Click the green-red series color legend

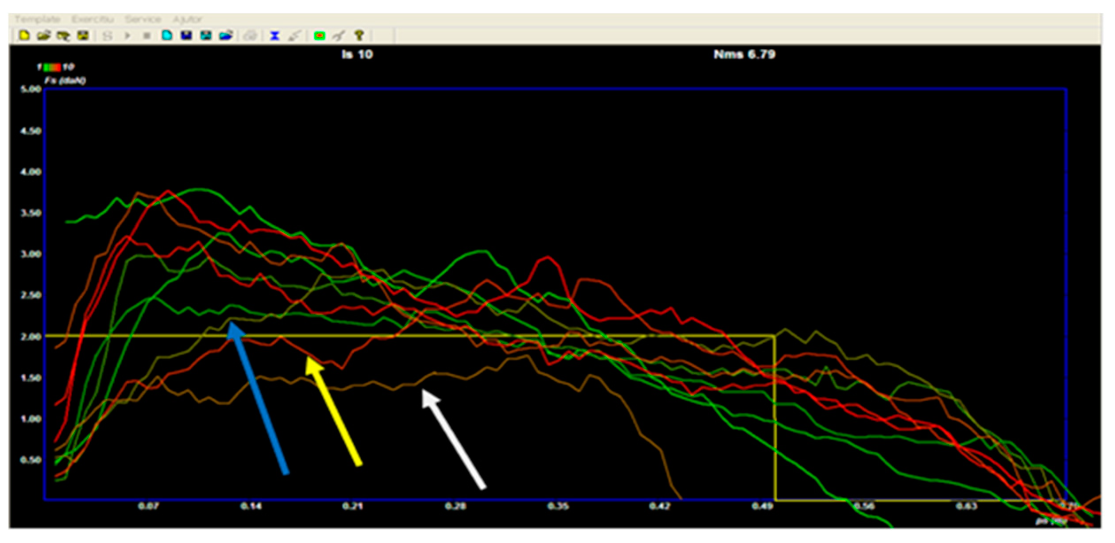[52, 67]
